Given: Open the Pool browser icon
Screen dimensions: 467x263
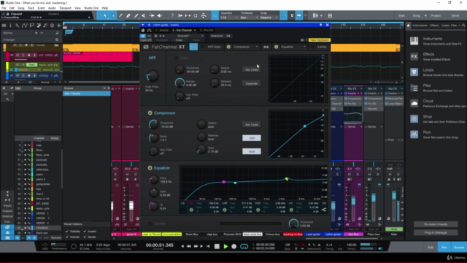Looking at the screenshot, I should click(x=414, y=134).
